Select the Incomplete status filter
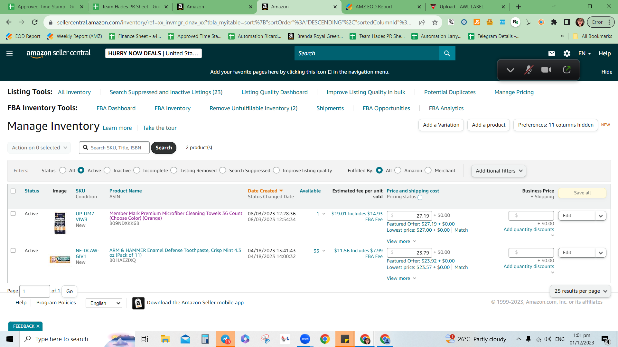This screenshot has width=618, height=347. (137, 170)
